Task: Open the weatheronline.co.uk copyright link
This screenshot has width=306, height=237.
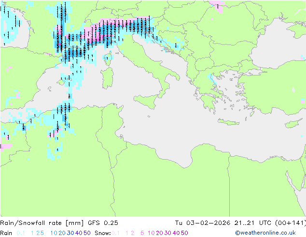Action: point(265,233)
